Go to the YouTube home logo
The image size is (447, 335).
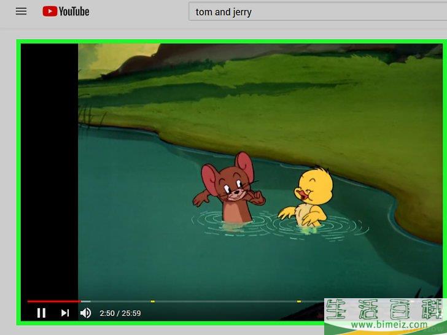66,12
